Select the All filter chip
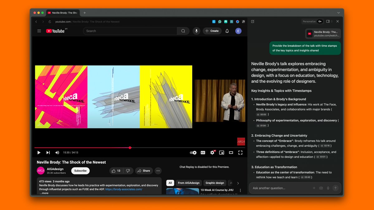The image size is (374, 210). tap(170, 183)
